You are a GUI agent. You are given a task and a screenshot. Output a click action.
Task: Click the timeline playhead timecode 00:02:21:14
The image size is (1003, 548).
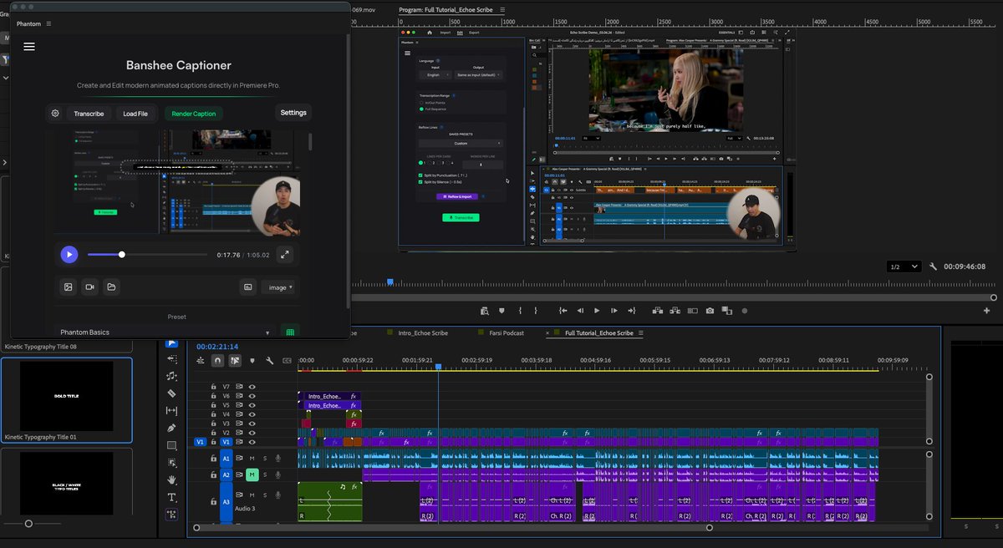[217, 346]
